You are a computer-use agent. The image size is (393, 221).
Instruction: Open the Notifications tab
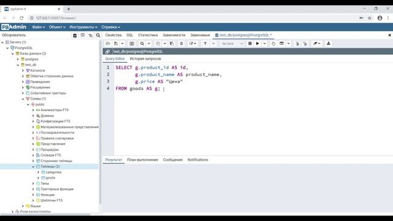[x=198, y=160]
